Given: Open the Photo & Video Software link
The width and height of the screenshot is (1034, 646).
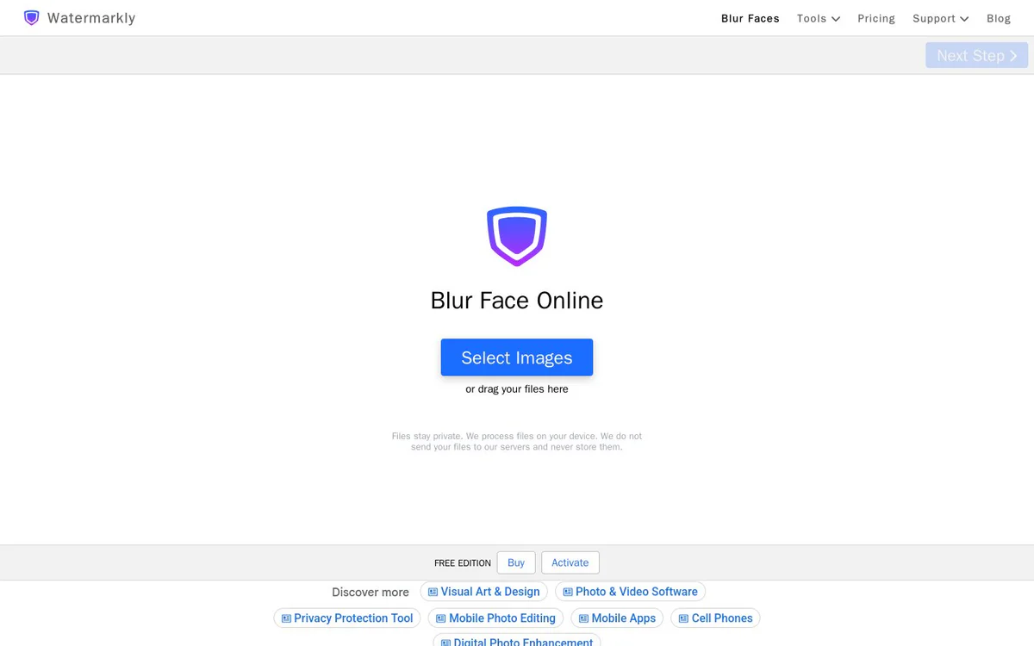Looking at the screenshot, I should [x=630, y=592].
